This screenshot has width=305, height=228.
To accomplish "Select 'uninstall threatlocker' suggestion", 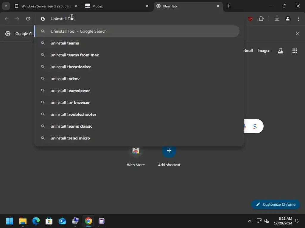I will point(137,67).
